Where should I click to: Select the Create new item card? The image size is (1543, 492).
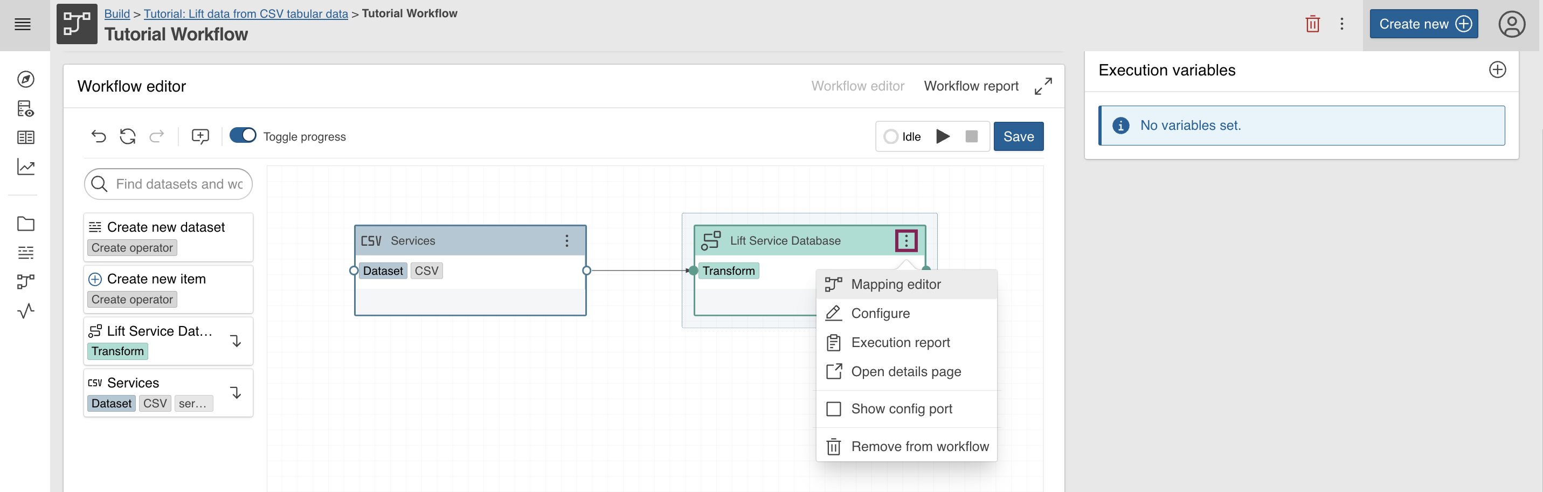point(168,289)
